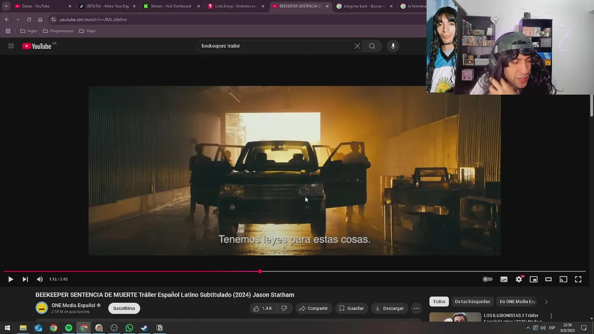Open browser home page button

tap(40, 19)
